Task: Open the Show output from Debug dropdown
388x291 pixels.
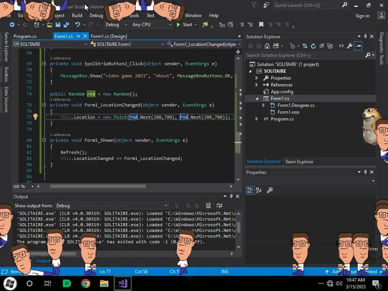Action: pyautogui.click(x=112, y=206)
